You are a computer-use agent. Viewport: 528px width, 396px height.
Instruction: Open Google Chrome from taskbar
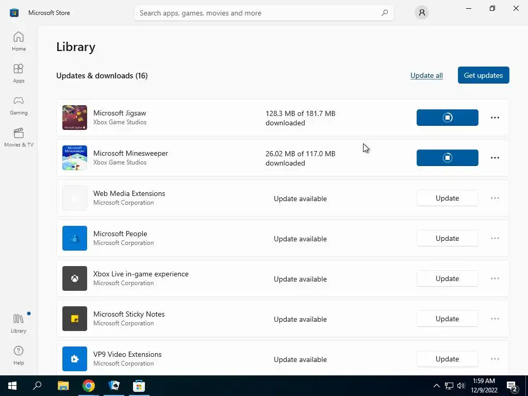[x=89, y=386]
